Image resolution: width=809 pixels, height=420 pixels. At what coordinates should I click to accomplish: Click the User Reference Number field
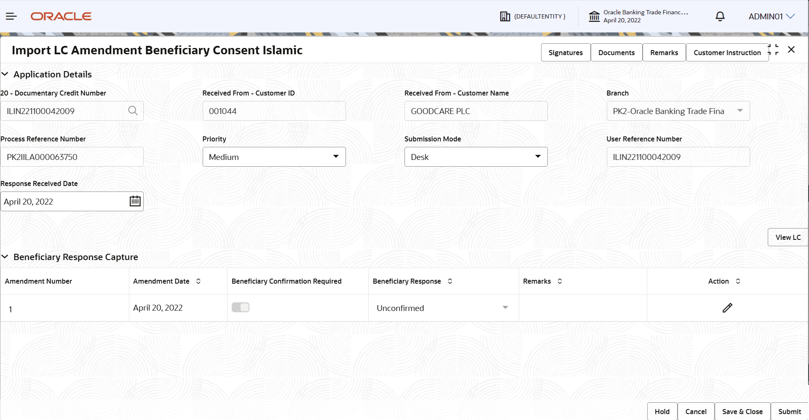pyautogui.click(x=678, y=157)
